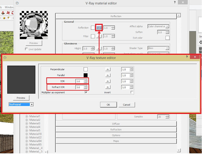Click the Soften value field
Image resolution: width=202 pixels, height=154 pixels.
(161, 32)
